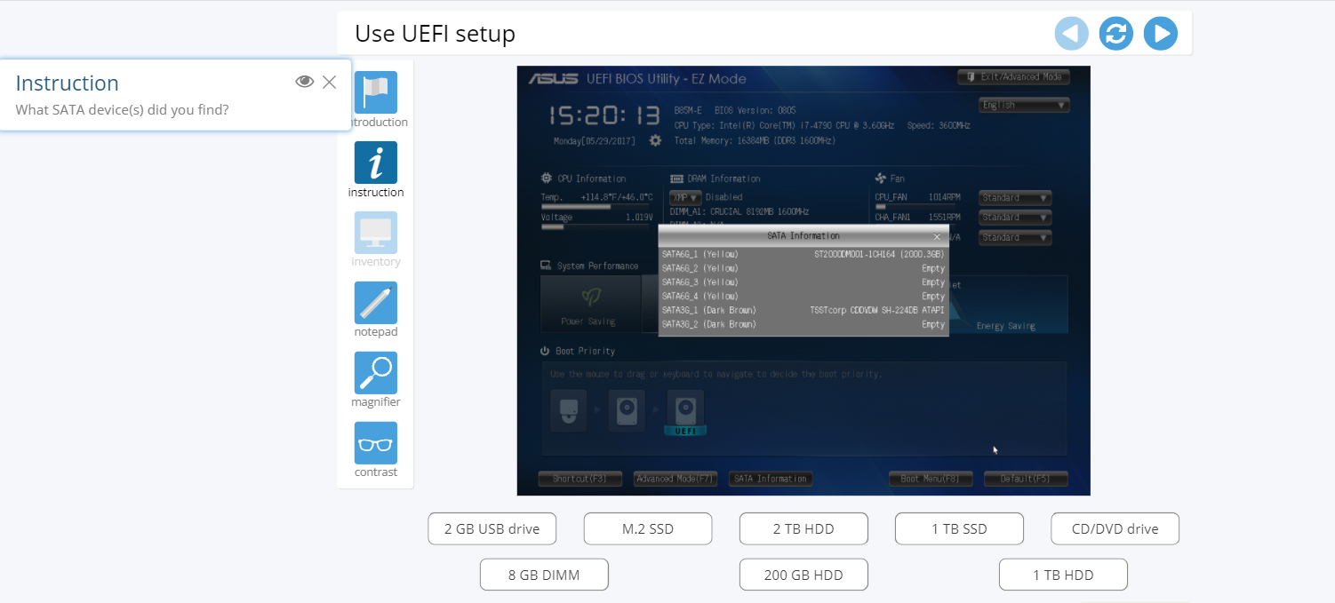
Task: Close the Instruction panel
Action: [x=330, y=82]
